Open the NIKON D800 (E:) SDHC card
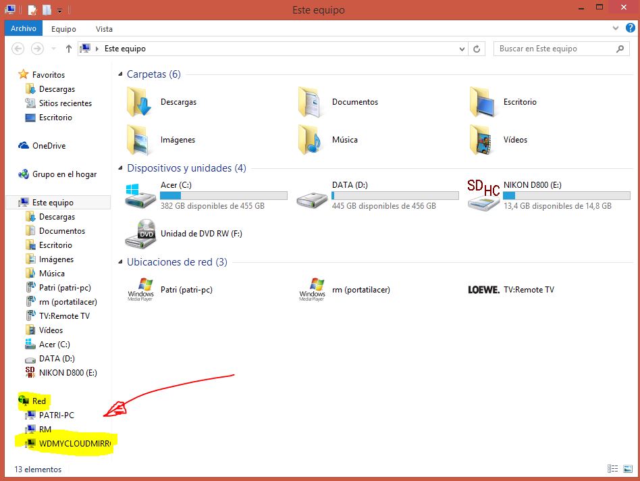The width and height of the screenshot is (640, 481). point(483,195)
